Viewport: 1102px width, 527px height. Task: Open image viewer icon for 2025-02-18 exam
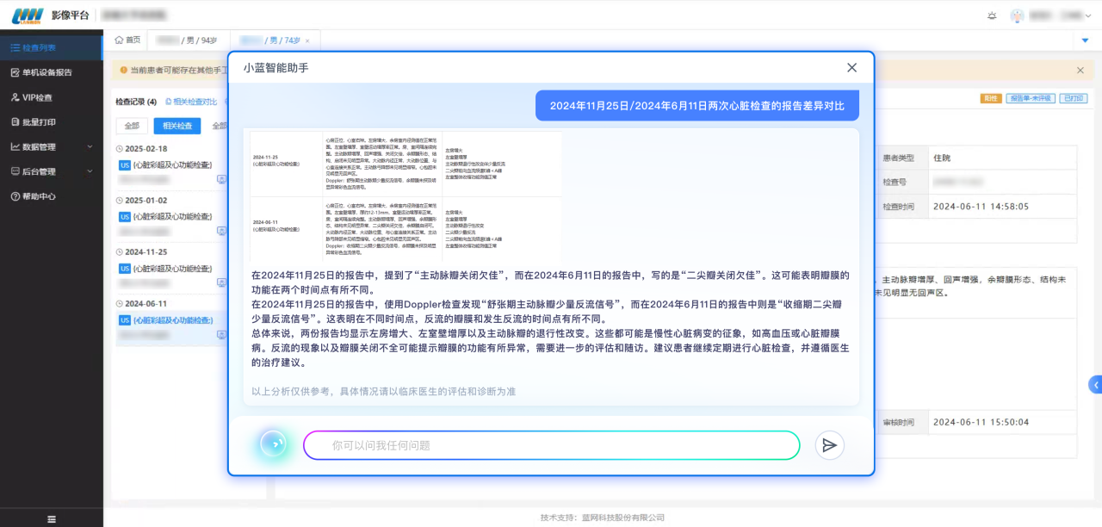tap(221, 179)
